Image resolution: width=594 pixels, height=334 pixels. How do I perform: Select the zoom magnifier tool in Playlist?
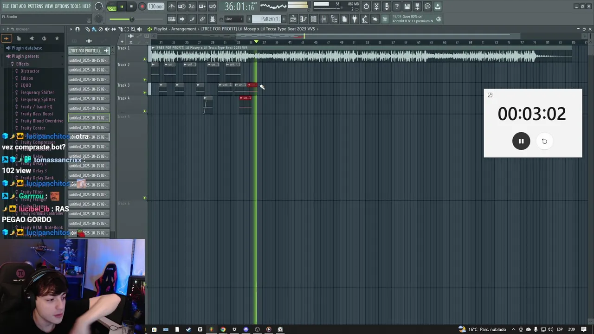[x=133, y=29]
